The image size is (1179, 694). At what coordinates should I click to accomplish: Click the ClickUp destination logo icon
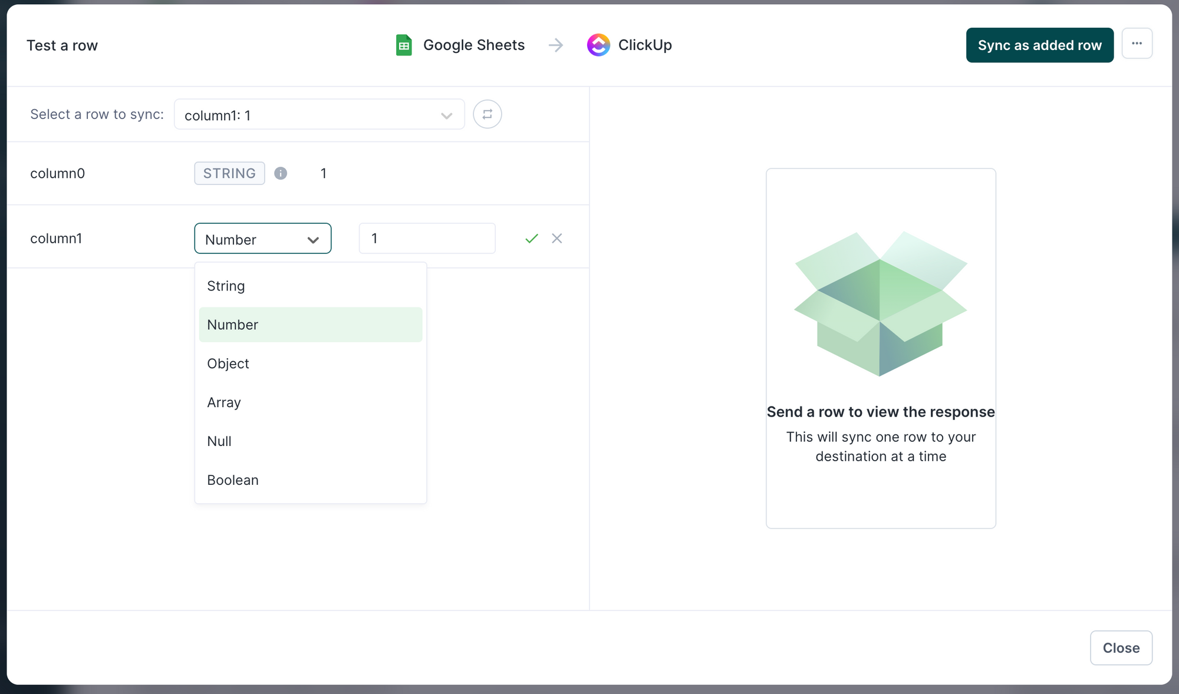coord(598,45)
